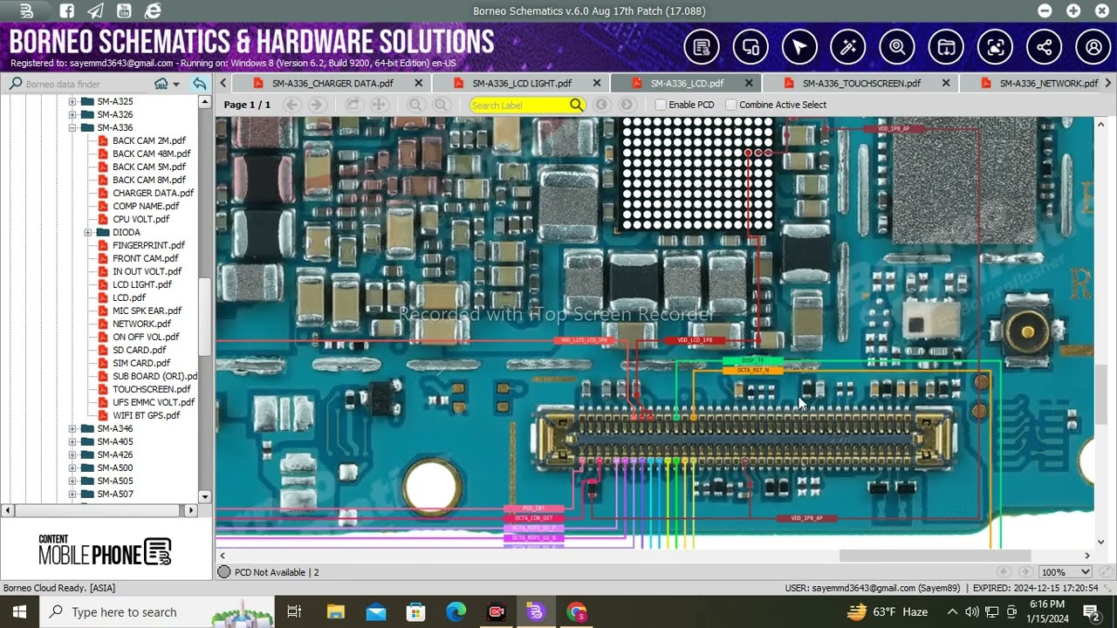The width and height of the screenshot is (1117, 628).
Task: Close the SM-A336_CHARGER DATA.pdf tab
Action: pos(418,84)
